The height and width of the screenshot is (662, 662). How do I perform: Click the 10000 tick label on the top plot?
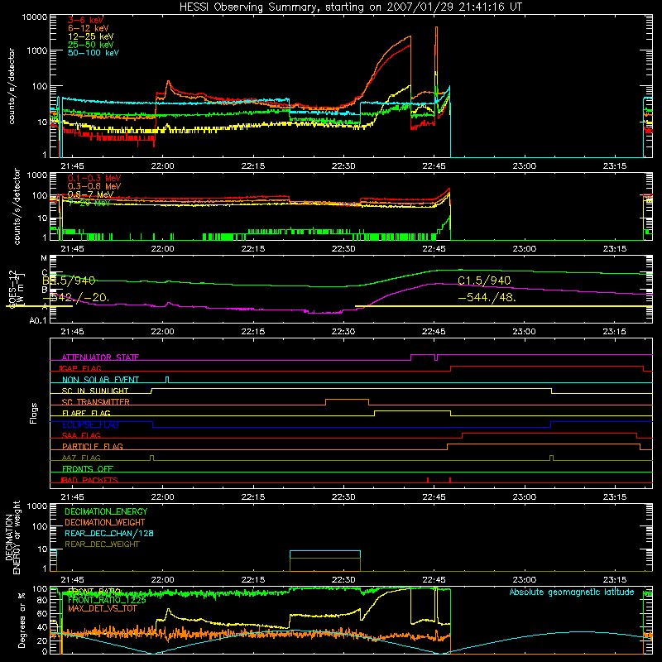tap(34, 17)
